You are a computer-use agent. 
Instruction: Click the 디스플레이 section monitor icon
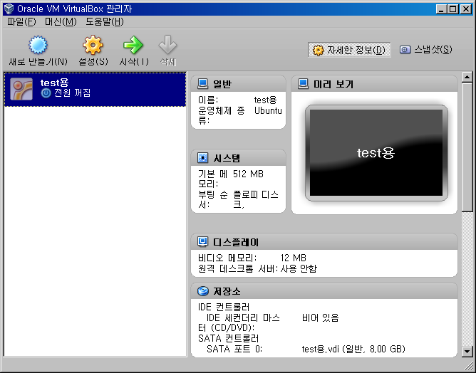click(x=202, y=242)
